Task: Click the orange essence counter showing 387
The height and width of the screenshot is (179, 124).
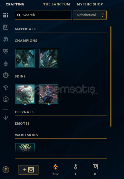Action: pyautogui.click(x=56, y=170)
